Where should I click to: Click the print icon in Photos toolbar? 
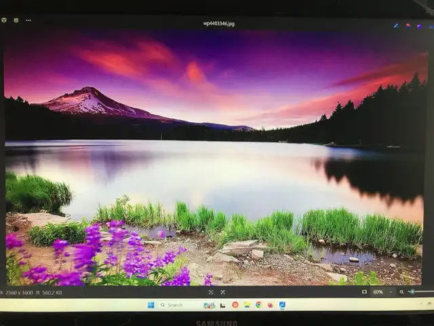coord(4,20)
